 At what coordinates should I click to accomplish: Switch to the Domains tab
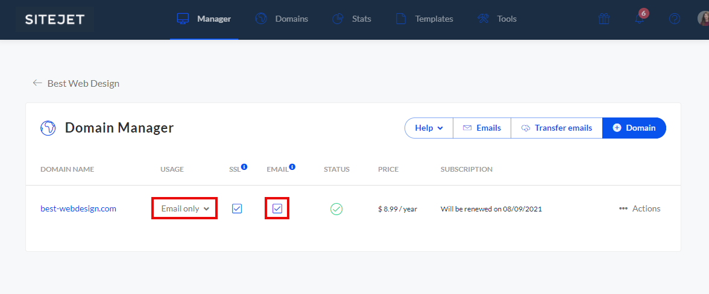tap(282, 19)
